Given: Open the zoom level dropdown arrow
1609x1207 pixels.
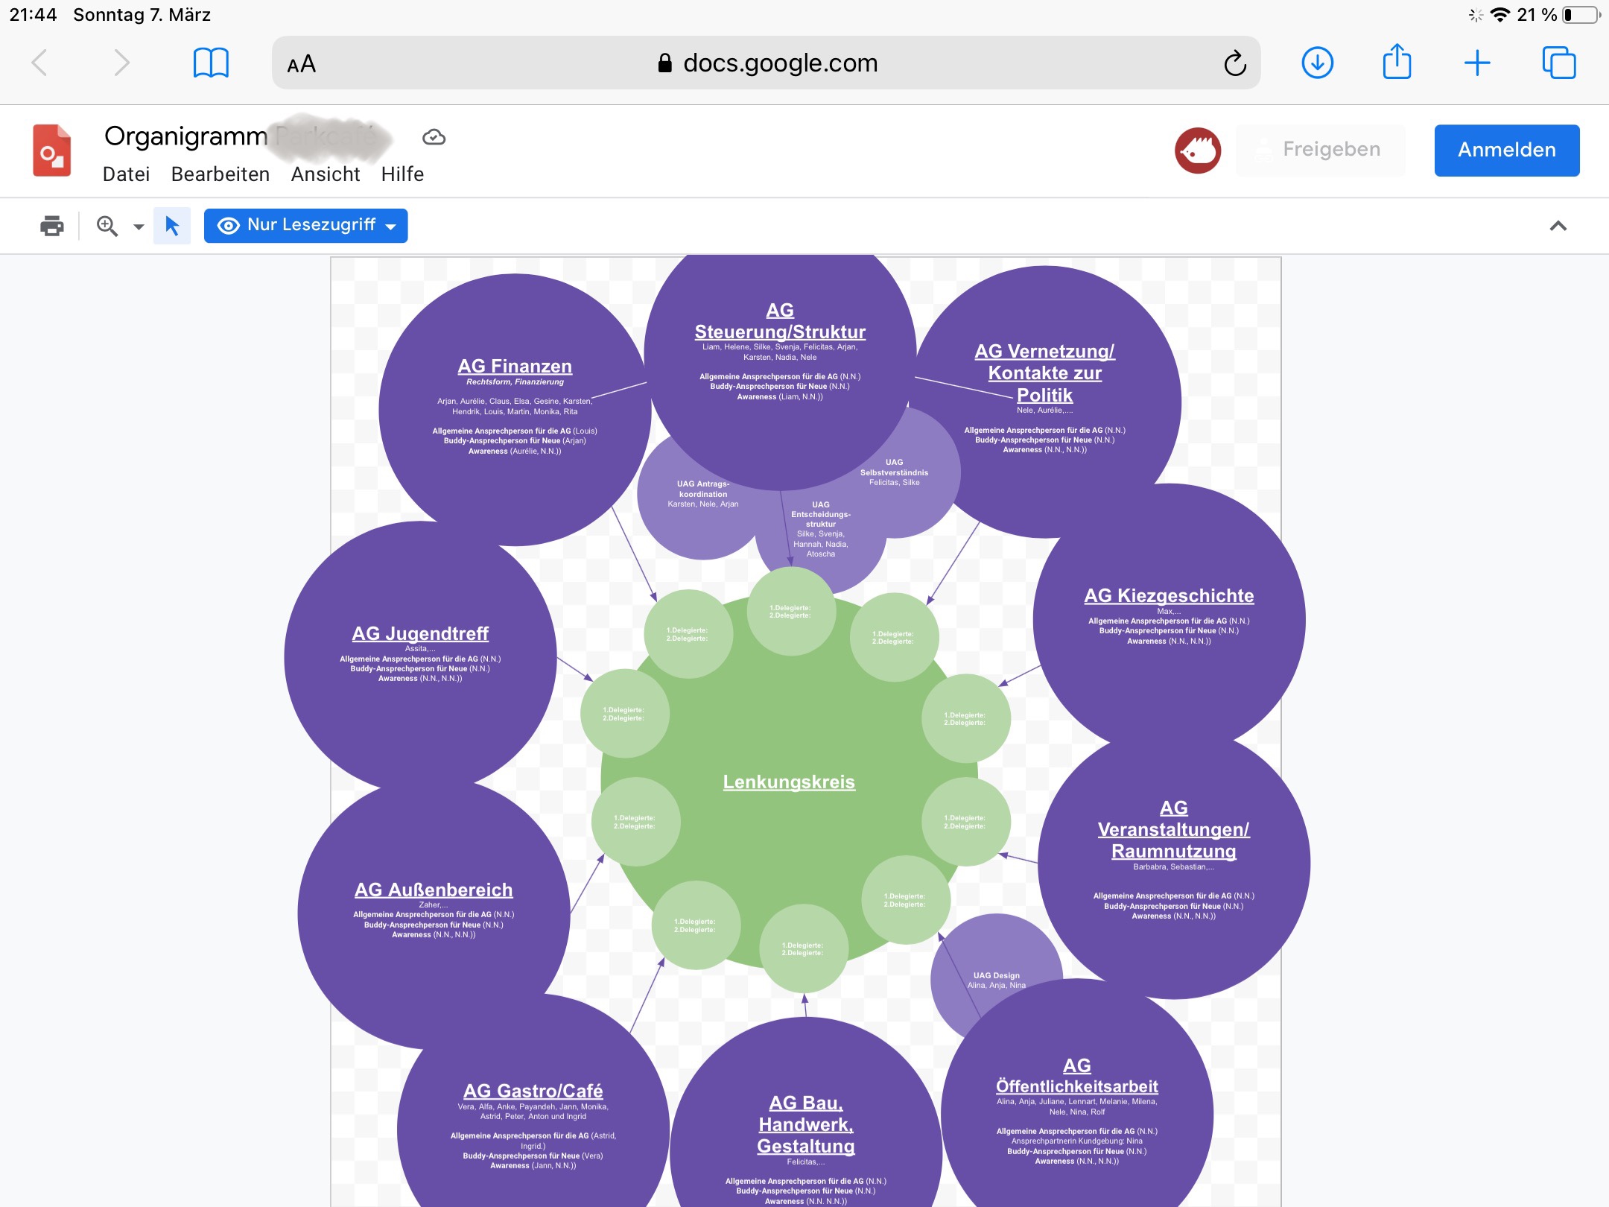Looking at the screenshot, I should tap(139, 226).
